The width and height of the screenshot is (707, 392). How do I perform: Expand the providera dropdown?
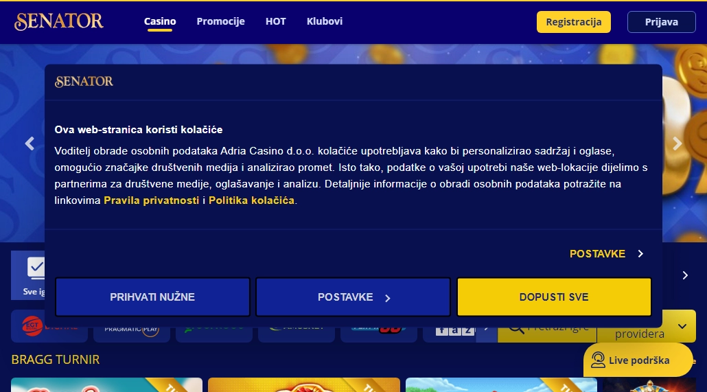coord(646,327)
